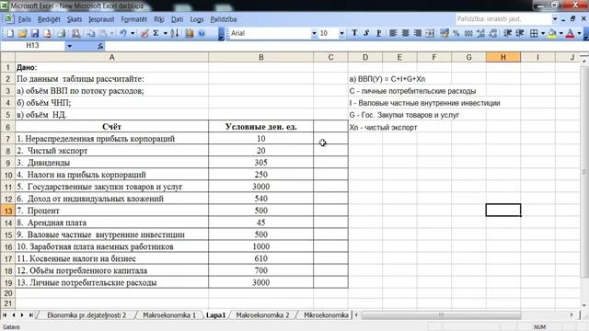
Task: Select column H header
Action: coord(503,57)
